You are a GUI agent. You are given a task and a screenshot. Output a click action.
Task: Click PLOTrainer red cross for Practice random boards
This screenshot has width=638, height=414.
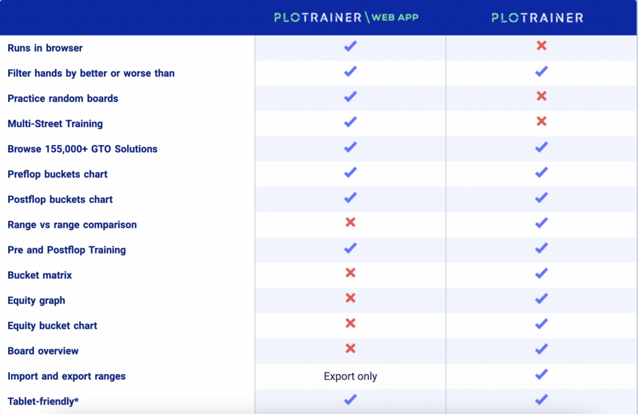[541, 96]
